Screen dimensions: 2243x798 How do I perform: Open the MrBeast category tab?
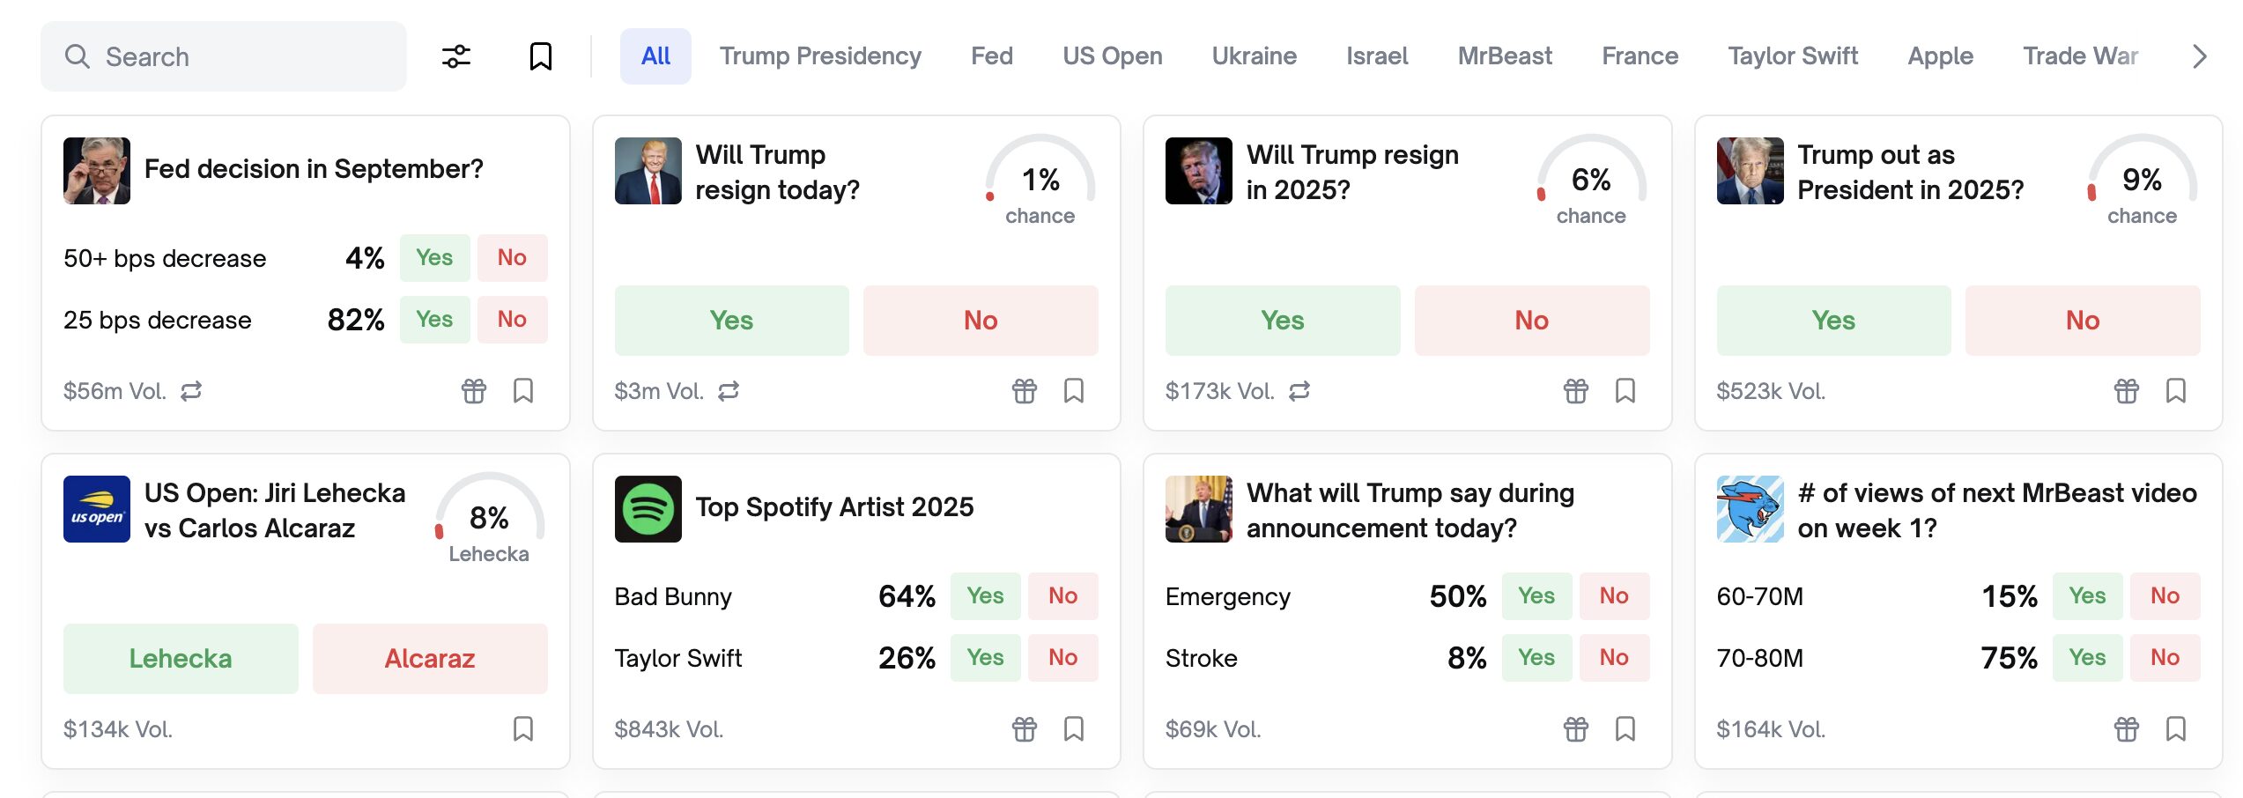(1504, 56)
